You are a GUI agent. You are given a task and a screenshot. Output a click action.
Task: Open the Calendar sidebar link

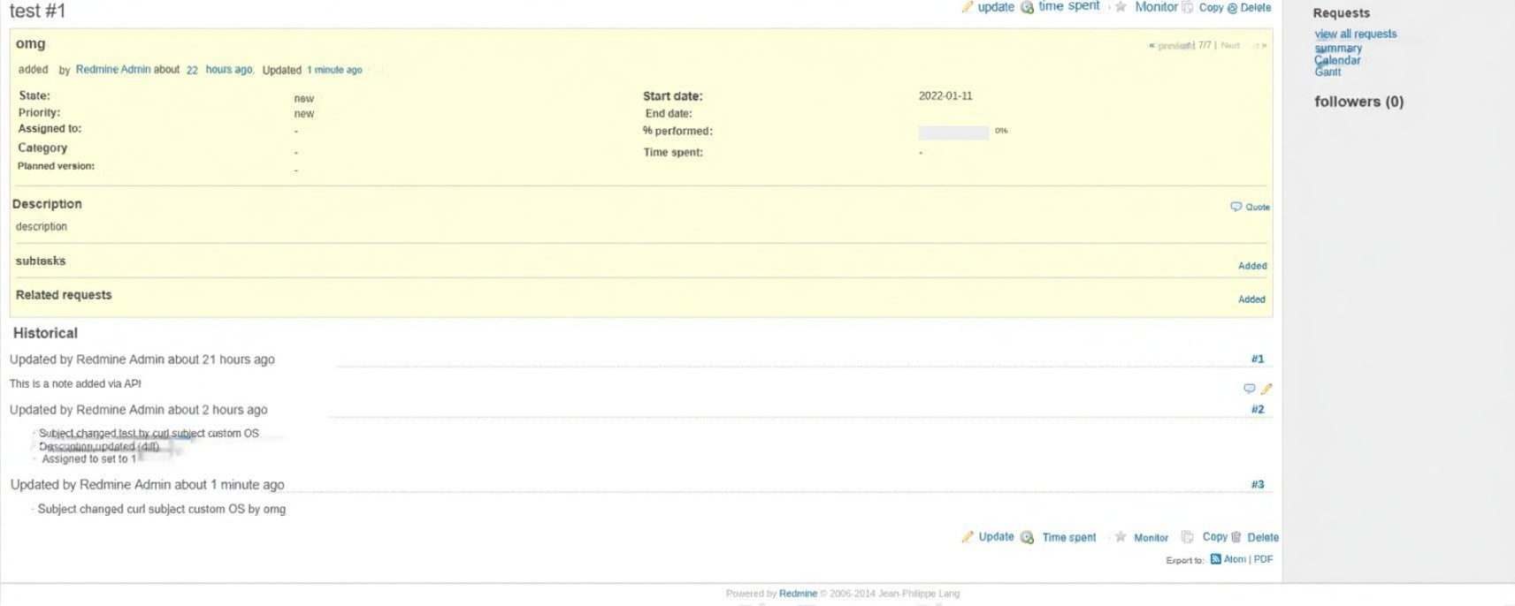coord(1337,60)
